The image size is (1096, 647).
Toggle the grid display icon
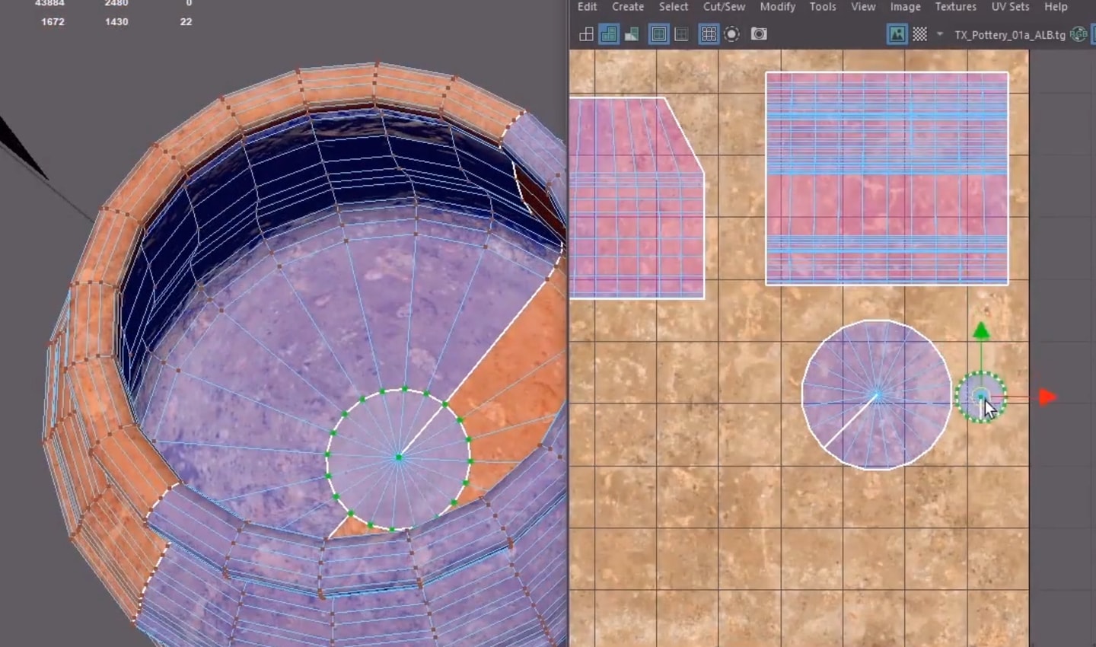709,34
